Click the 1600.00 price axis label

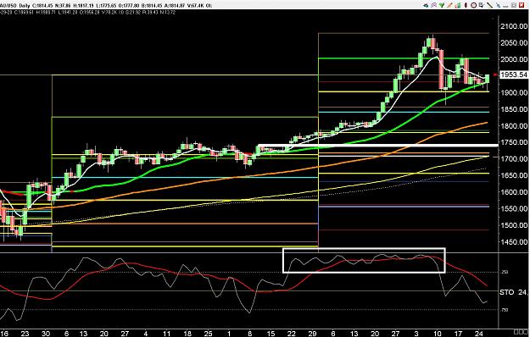(514, 192)
